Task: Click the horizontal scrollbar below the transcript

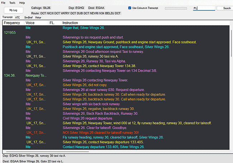Action: coord(47,151)
